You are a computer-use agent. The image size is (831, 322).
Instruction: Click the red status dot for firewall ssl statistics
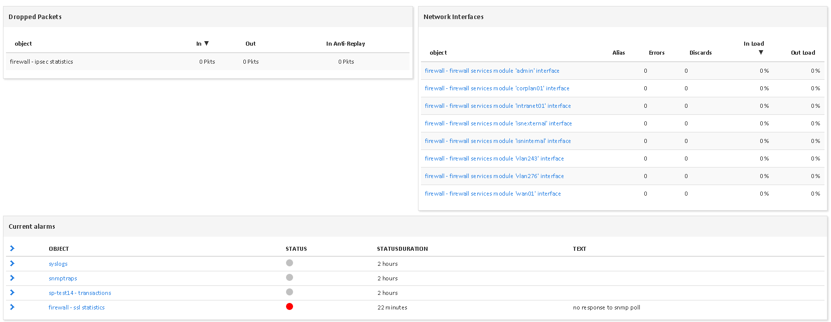290,306
